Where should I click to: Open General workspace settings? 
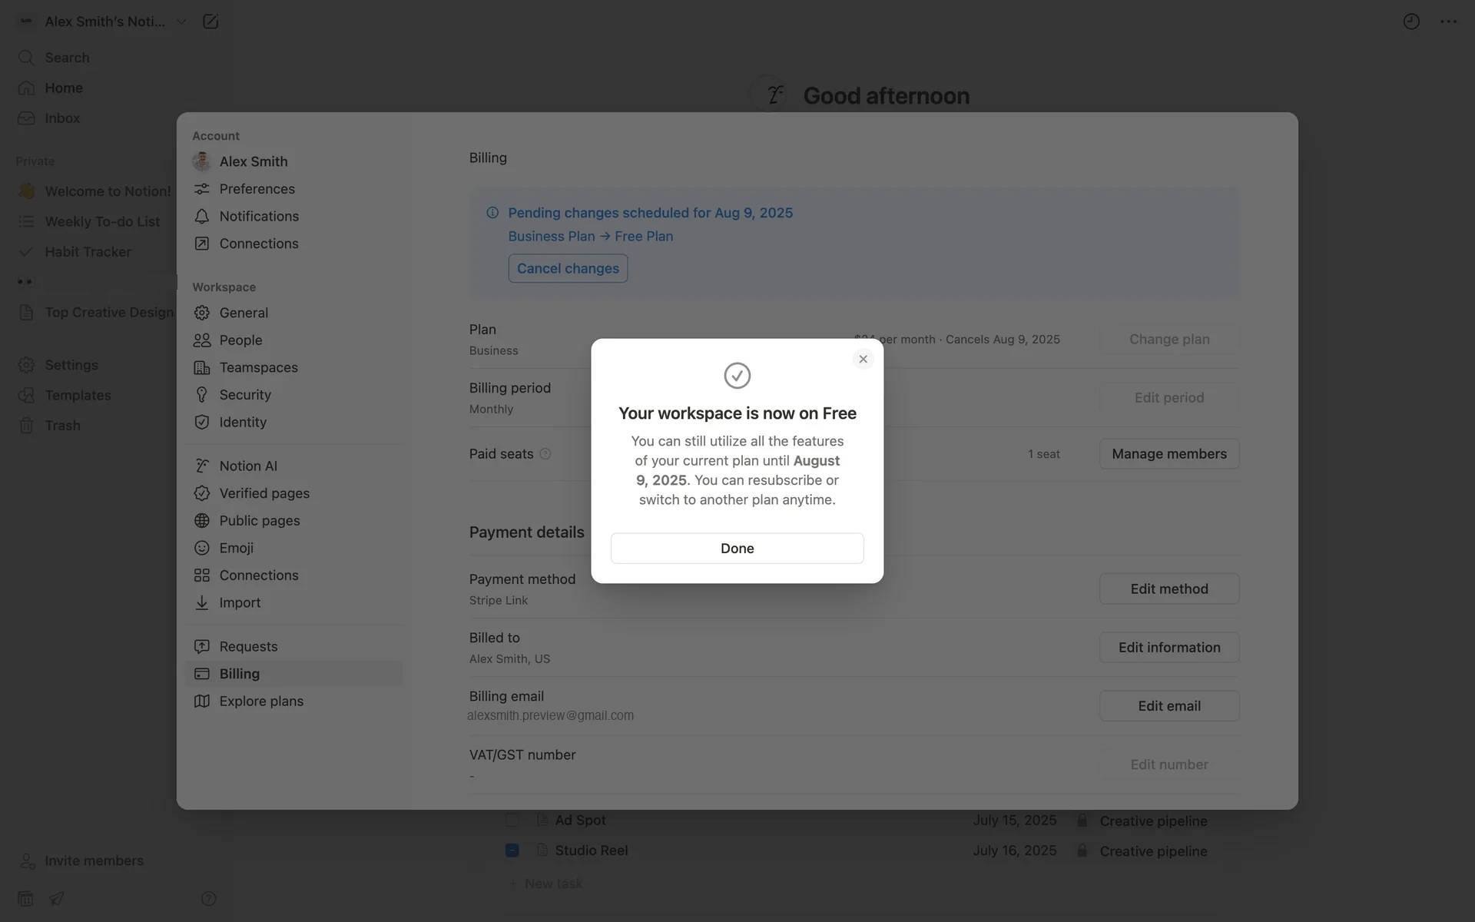pos(293,313)
